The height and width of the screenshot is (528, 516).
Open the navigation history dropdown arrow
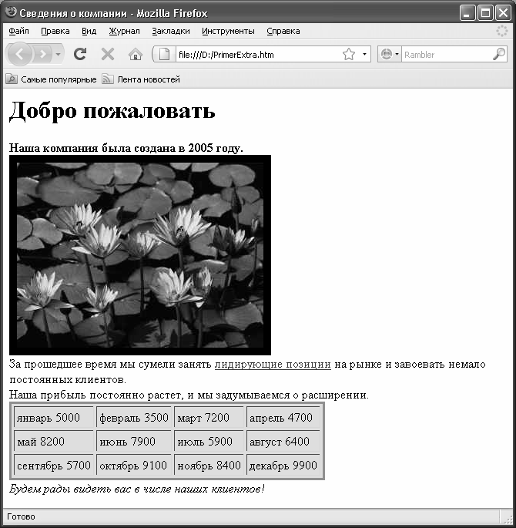click(x=59, y=54)
